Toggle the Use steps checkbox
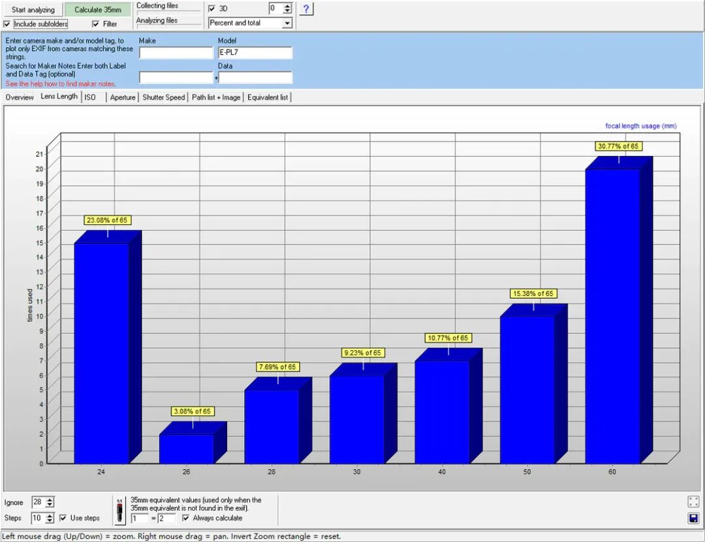This screenshot has height=542, width=705. click(63, 518)
